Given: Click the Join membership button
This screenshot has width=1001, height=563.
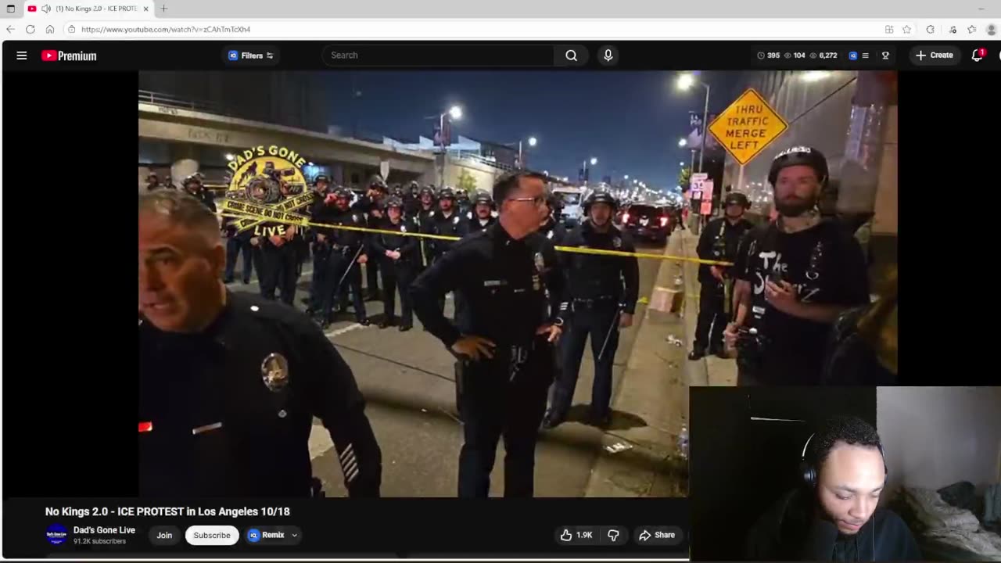Looking at the screenshot, I should [x=164, y=536].
